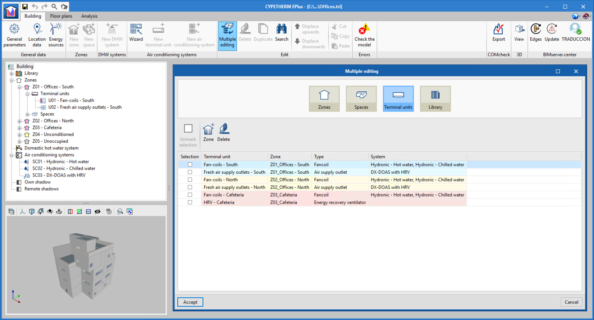Expand the Spaces tree node
594x320 pixels.
tap(27, 114)
